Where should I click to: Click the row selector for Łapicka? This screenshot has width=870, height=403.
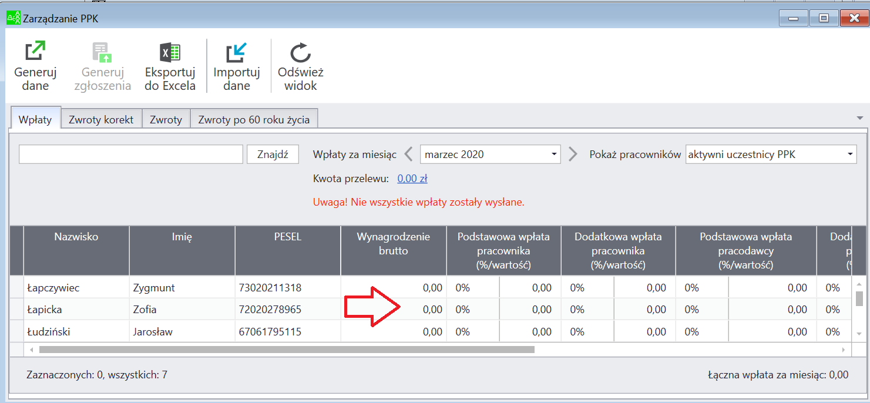click(x=16, y=310)
